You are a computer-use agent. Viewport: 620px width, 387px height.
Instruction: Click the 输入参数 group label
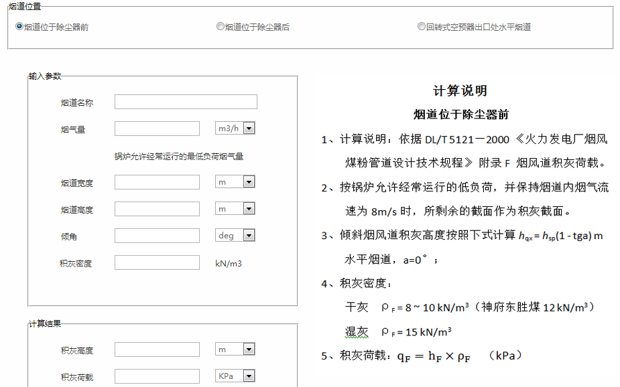click(x=45, y=76)
